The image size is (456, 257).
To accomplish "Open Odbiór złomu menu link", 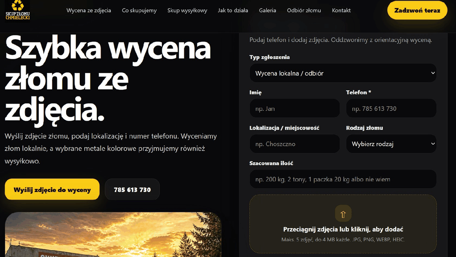I will 304,10.
